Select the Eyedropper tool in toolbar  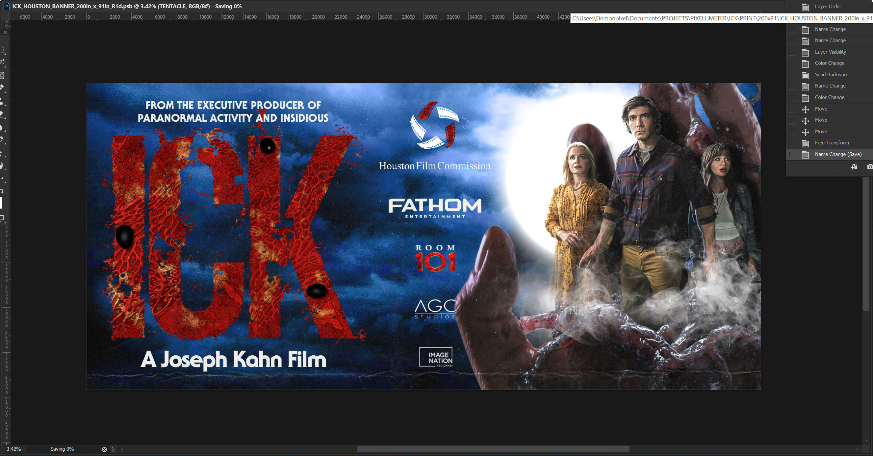pos(2,88)
